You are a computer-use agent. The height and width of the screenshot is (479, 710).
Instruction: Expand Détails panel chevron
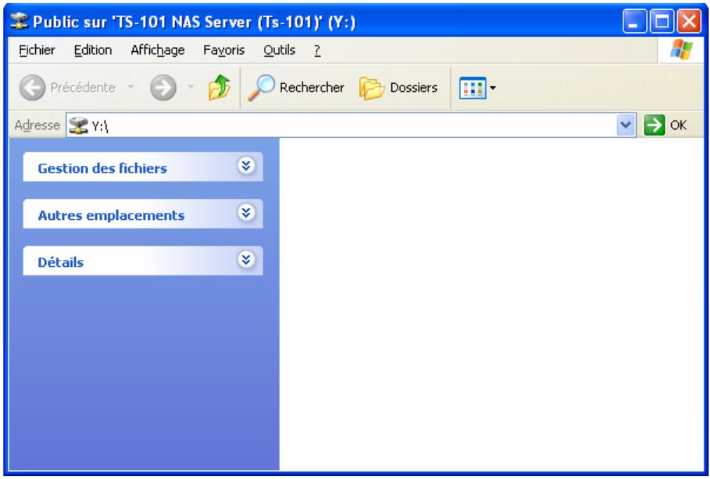pyautogui.click(x=246, y=260)
